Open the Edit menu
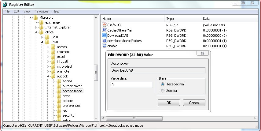 pyautogui.click(x=17, y=11)
